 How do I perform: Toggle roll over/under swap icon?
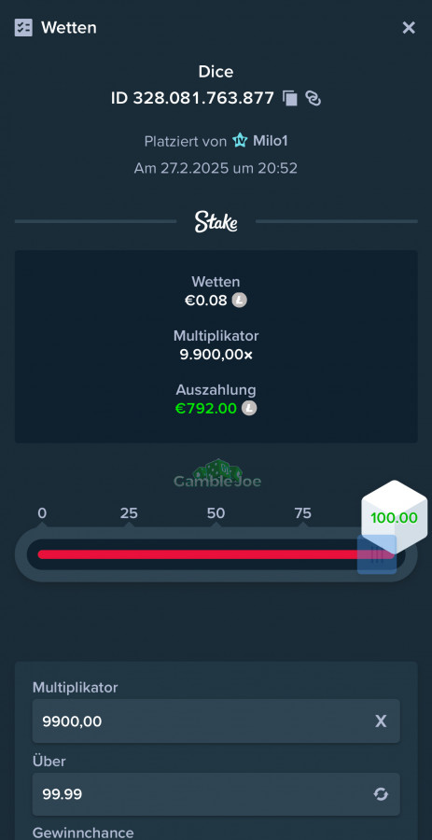point(381,794)
